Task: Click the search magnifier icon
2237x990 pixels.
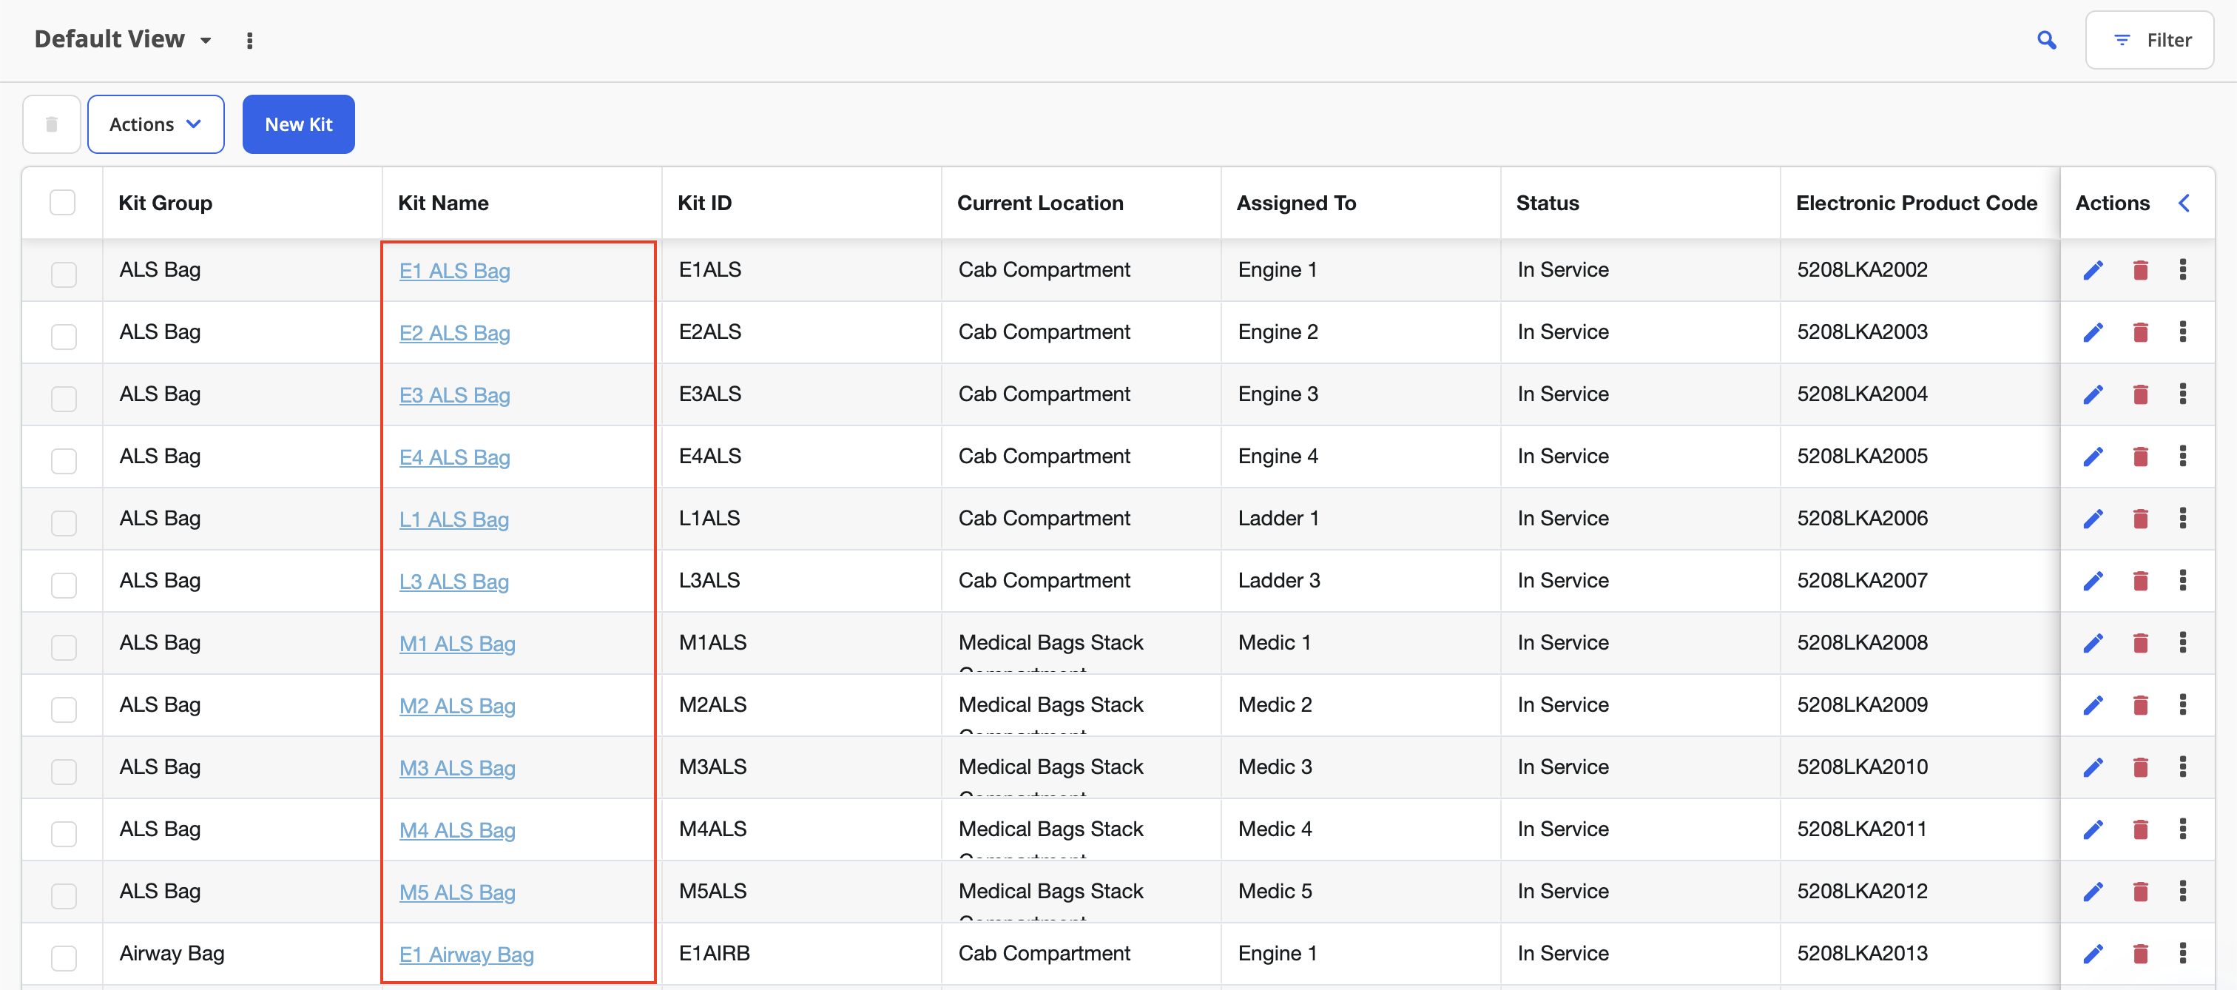Action: point(2046,40)
